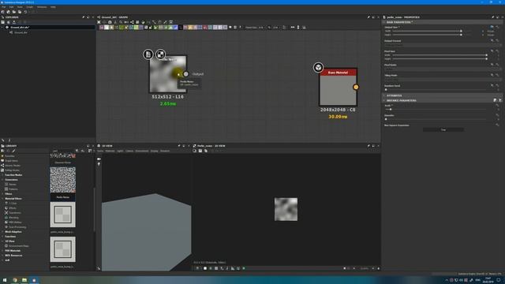Click the document badge above Perlin Noise node
The width and height of the screenshot is (505, 284).
[148, 54]
